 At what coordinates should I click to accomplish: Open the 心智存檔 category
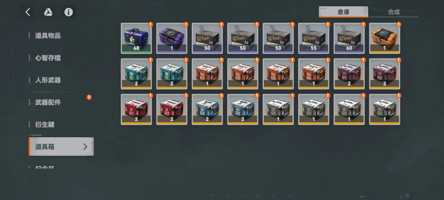point(48,58)
